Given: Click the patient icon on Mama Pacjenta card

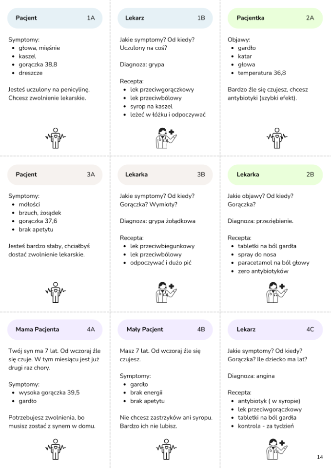Looking at the screenshot, I should click(x=55, y=448).
